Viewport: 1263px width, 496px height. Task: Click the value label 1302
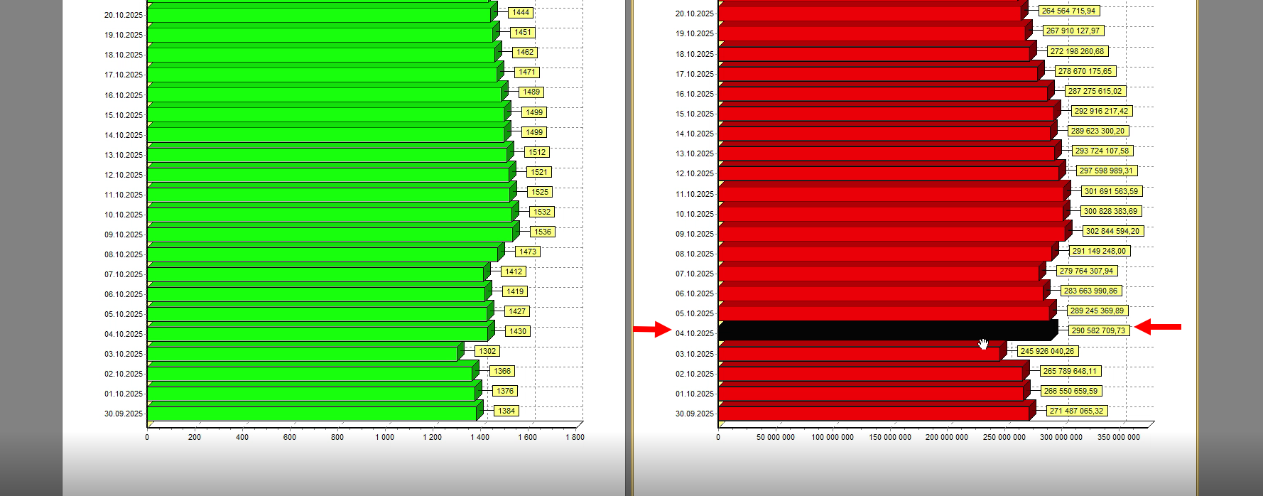pos(487,351)
